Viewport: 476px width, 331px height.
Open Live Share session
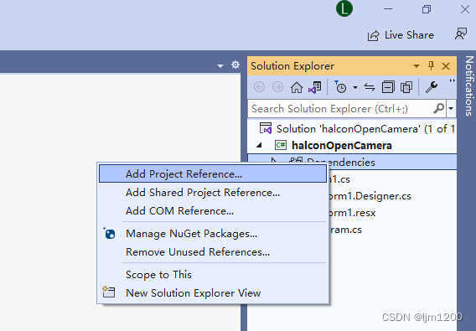click(x=401, y=35)
